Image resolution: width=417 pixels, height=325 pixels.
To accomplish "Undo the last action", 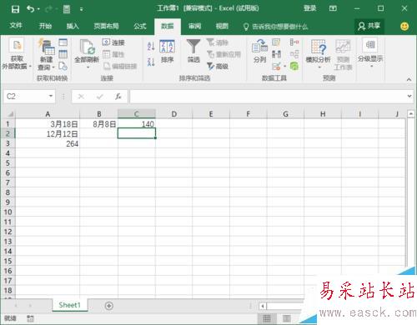I will (30, 9).
